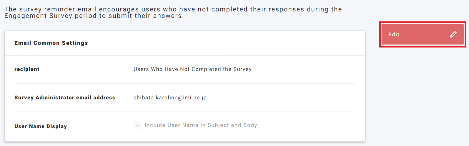Click the "Engagement Survey period" description line
The height and width of the screenshot is (146, 469).
point(94,16)
